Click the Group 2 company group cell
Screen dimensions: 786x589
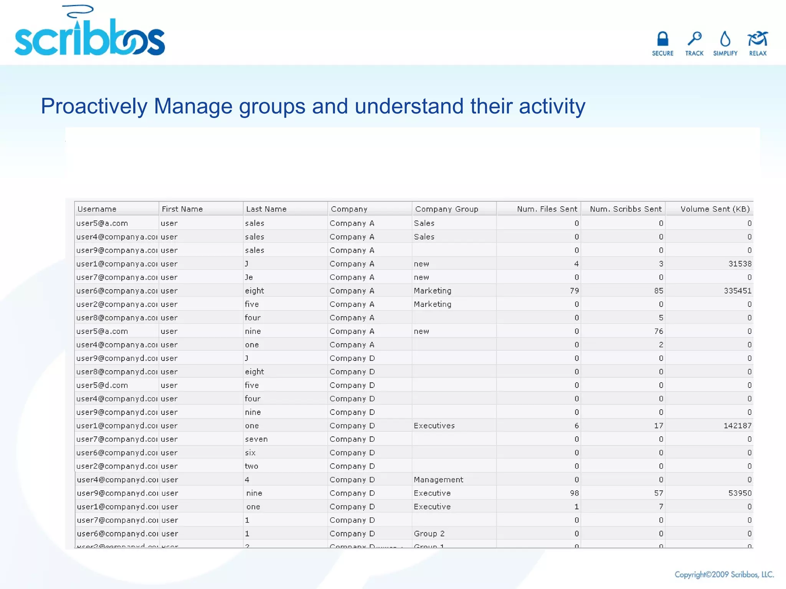click(454, 534)
